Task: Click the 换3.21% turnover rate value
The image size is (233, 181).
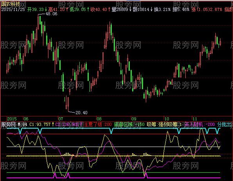Action: 162,9
